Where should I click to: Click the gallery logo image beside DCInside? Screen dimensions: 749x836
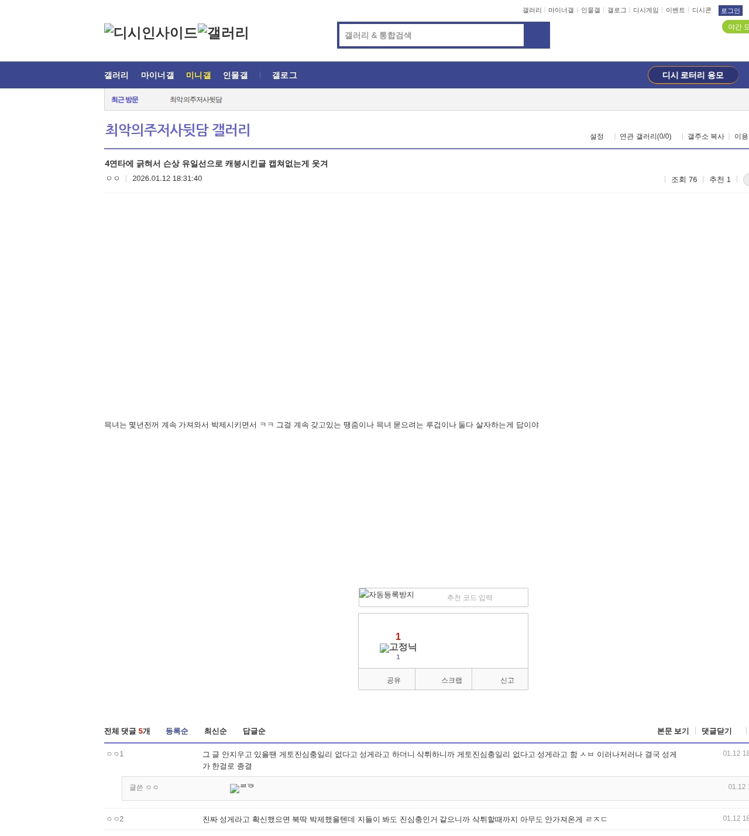pos(223,33)
